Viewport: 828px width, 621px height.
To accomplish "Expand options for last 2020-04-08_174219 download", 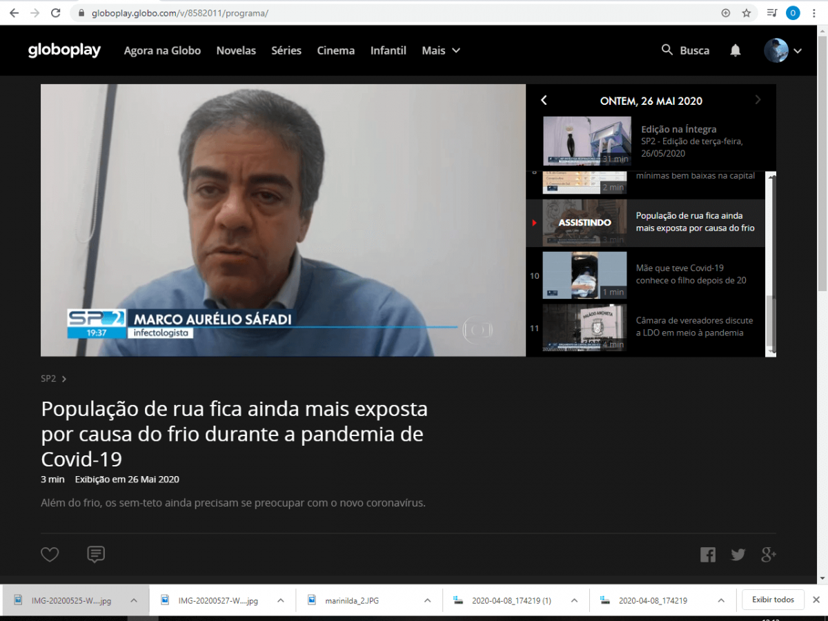I will pyautogui.click(x=721, y=600).
